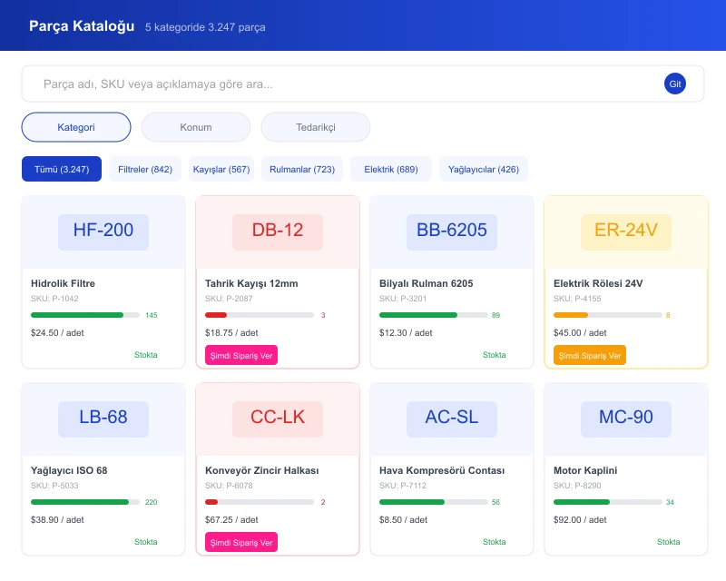Viewport: 726px width, 581px height.
Task: Switch to the Konum tab
Action: coord(196,127)
